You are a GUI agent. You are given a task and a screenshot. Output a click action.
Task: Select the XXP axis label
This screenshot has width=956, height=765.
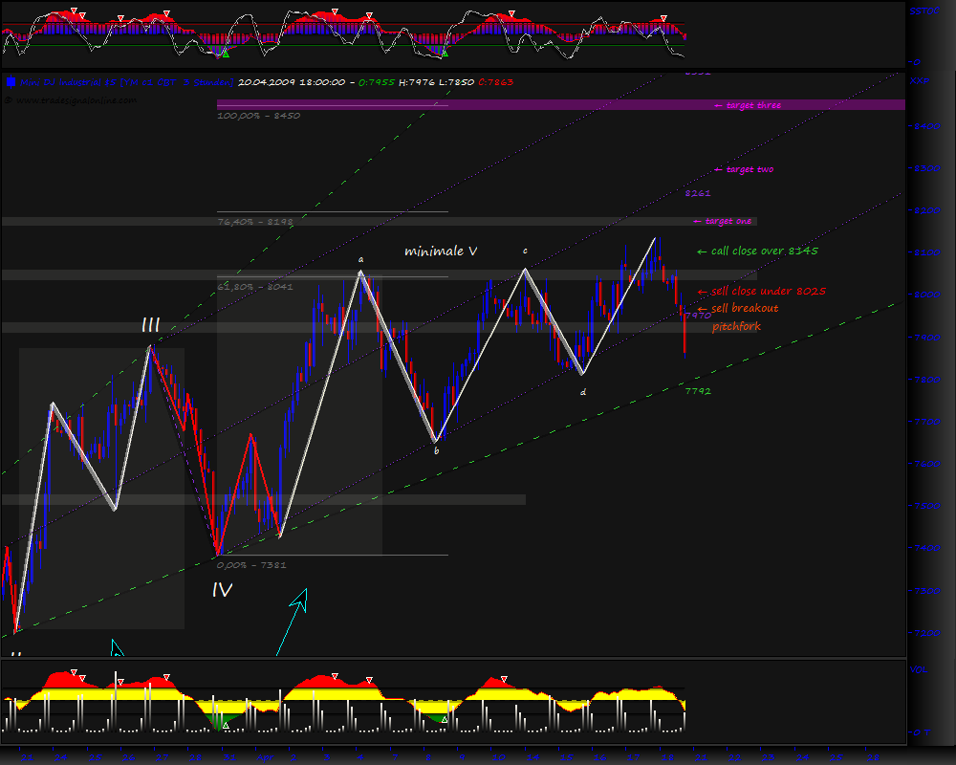920,80
